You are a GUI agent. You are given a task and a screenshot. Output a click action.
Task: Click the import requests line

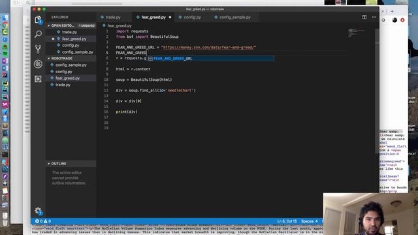point(132,31)
